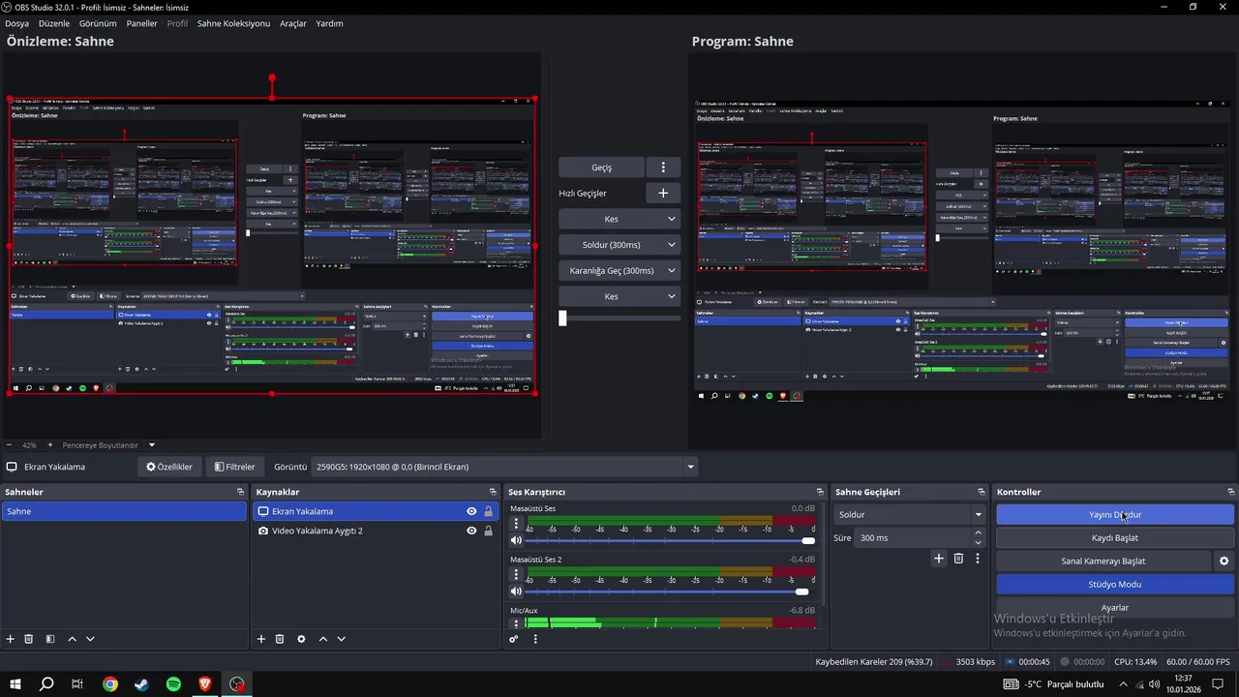
Task: Click Sanal Kamerayı Başlat button
Action: tap(1103, 561)
